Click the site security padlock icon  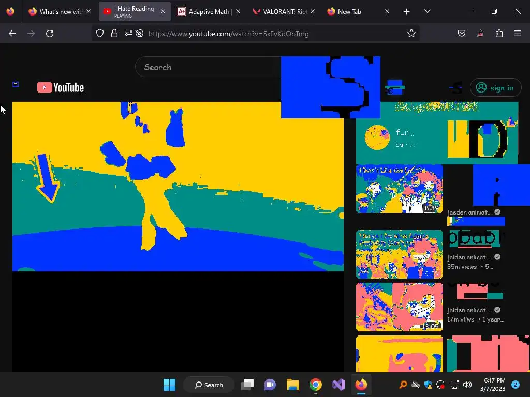point(114,34)
